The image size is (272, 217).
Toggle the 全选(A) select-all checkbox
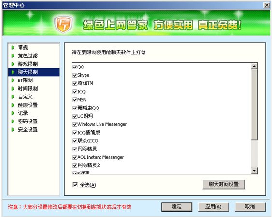[75, 185]
